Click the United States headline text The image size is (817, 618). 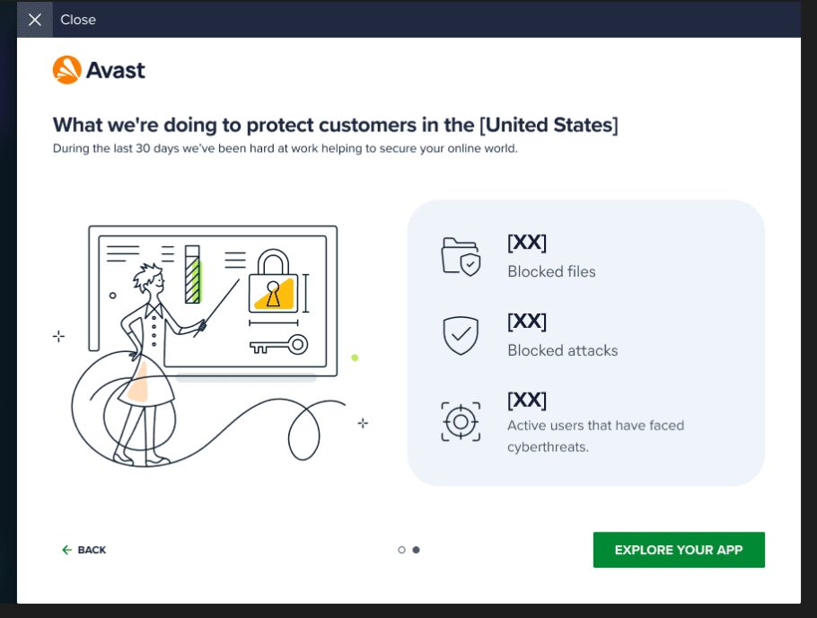coord(335,125)
